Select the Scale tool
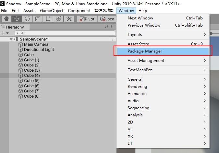 coord(37,19)
